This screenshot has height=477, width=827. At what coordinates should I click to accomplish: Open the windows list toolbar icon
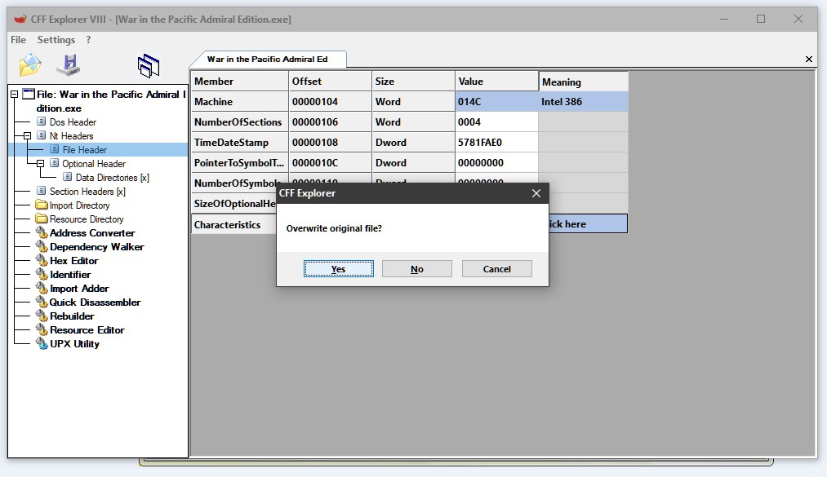coord(149,66)
